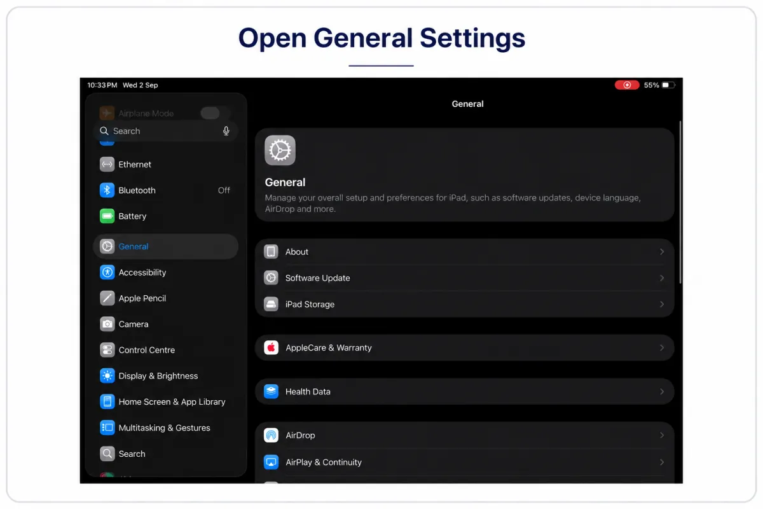Open Software Update label
This screenshot has width=763, height=509.
[318, 278]
